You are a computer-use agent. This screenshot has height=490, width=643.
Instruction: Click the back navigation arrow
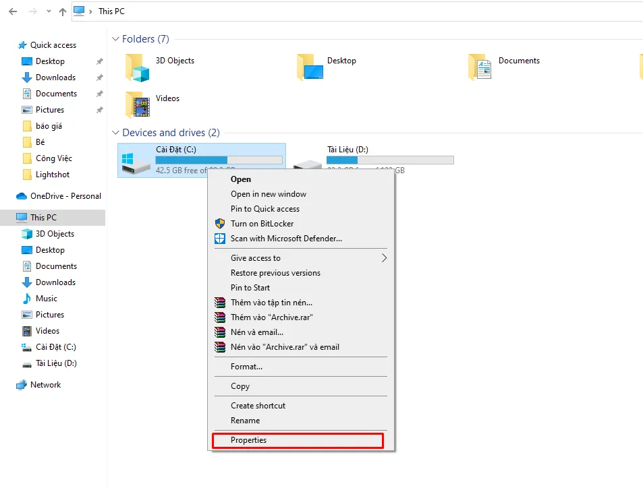[x=12, y=11]
